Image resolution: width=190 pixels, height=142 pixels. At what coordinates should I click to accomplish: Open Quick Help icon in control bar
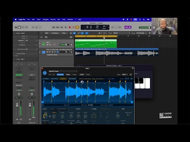tap(23, 27)
